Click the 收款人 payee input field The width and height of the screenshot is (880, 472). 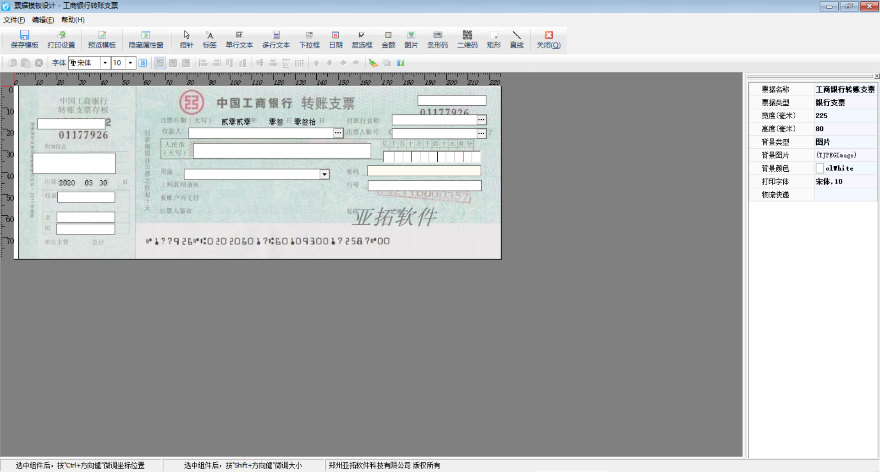click(261, 133)
